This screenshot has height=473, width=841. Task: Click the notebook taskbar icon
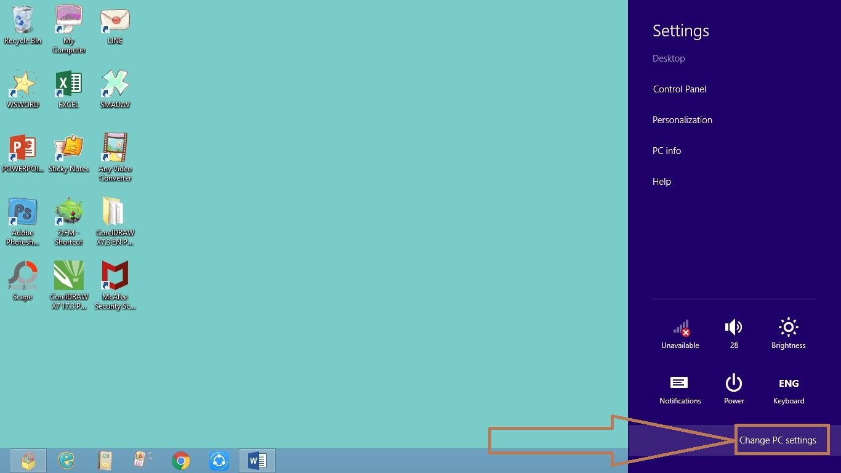[x=105, y=461]
